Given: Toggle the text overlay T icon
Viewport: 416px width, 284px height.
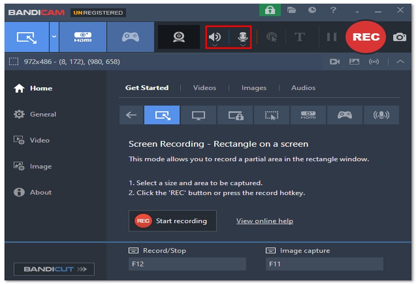Looking at the screenshot, I should coord(300,37).
